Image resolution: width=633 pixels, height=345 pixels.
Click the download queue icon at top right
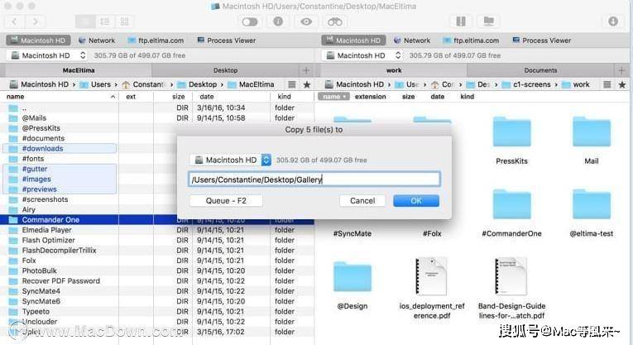coord(613,22)
